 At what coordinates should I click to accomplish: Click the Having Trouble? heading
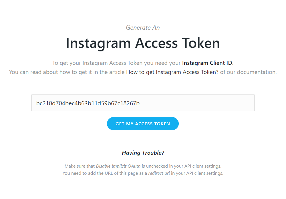tap(143, 153)
